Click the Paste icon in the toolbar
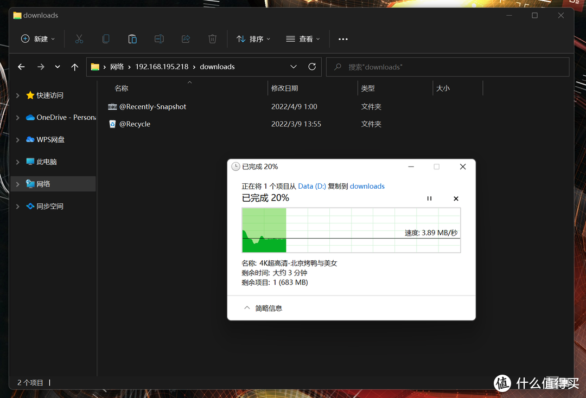 click(132, 38)
